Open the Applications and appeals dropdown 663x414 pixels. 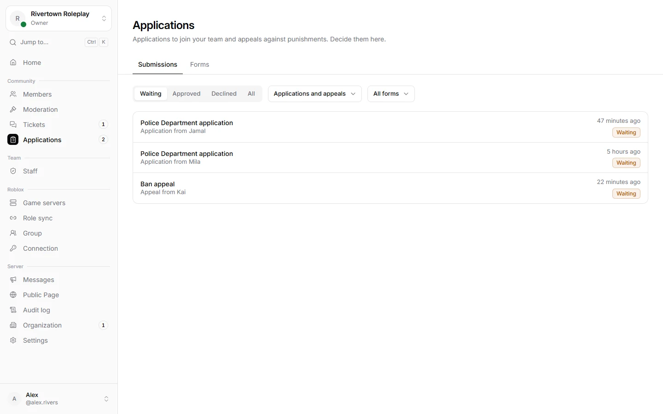click(315, 94)
